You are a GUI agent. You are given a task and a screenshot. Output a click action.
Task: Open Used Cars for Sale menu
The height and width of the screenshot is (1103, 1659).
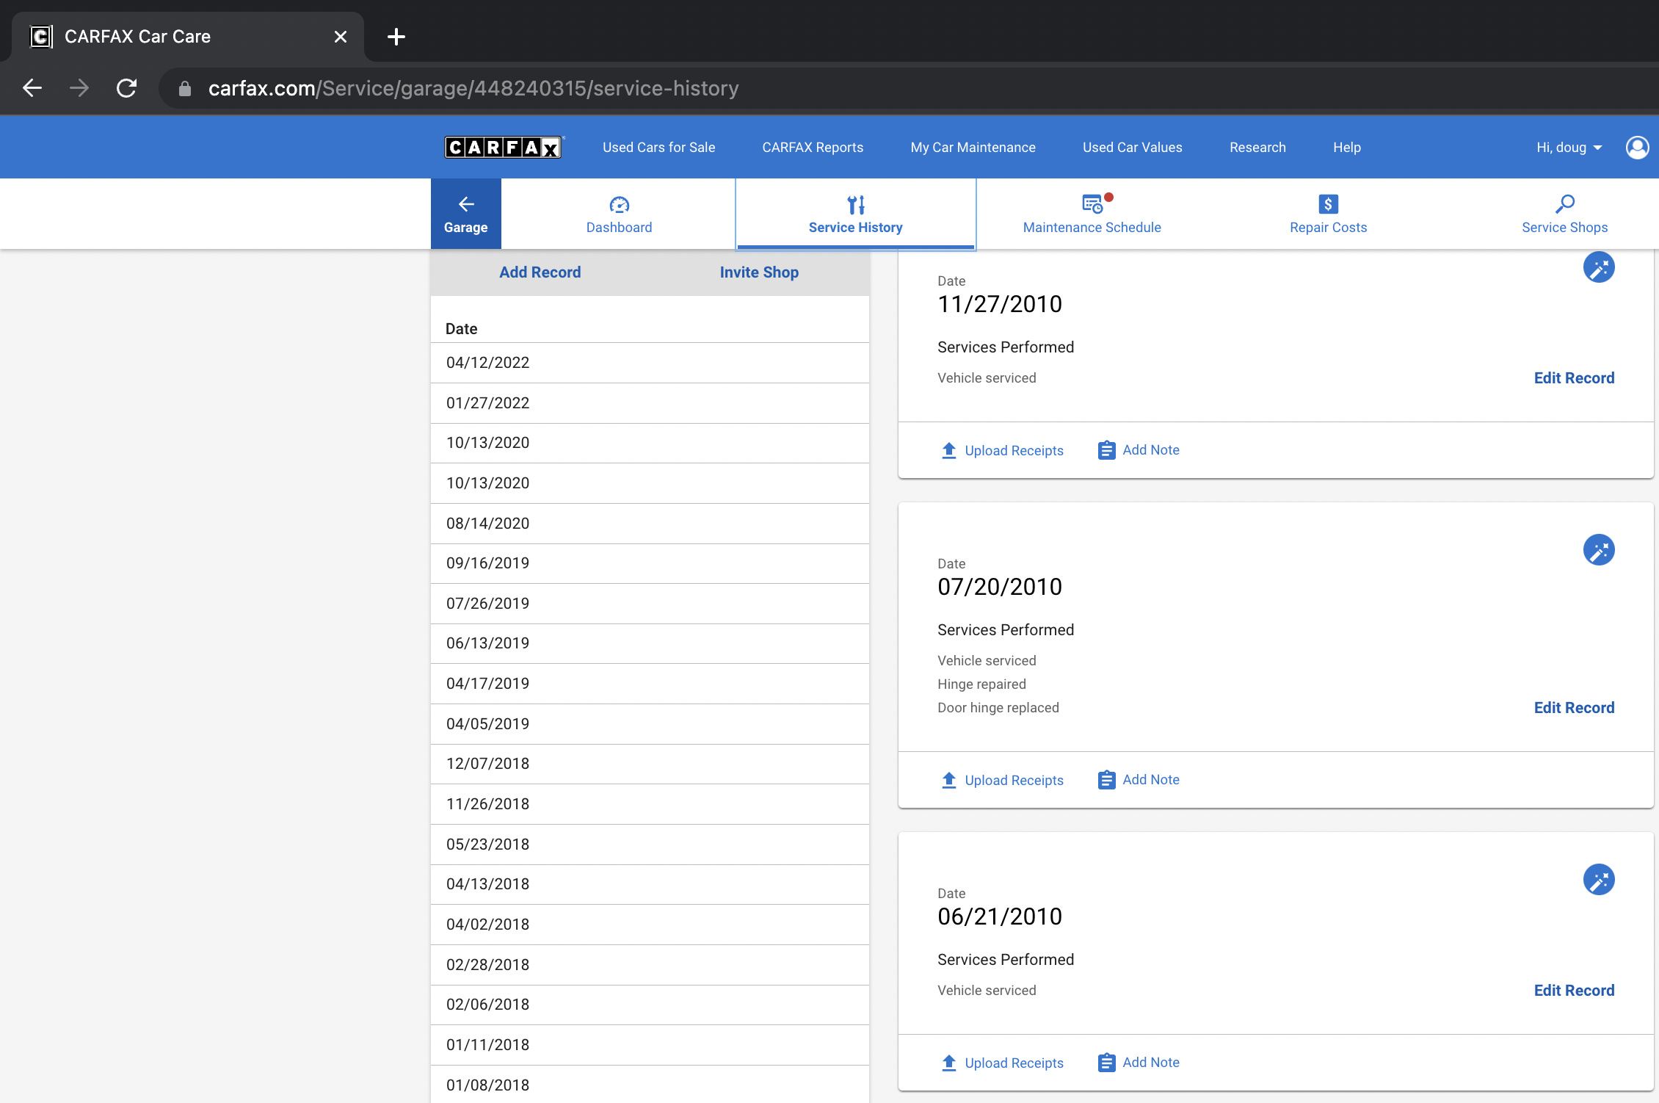click(658, 148)
